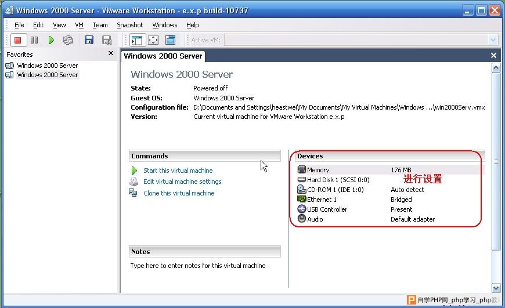Click the green Power On toolbar icon
The width and height of the screenshot is (505, 308).
pyautogui.click(x=51, y=40)
